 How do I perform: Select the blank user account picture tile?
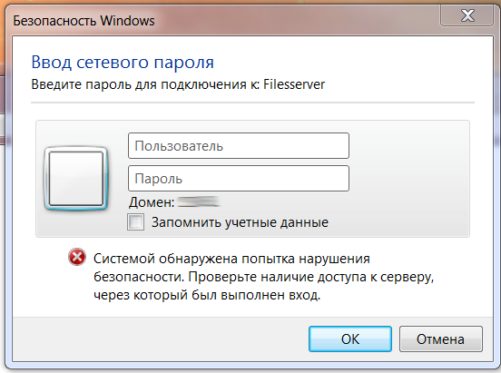point(75,179)
